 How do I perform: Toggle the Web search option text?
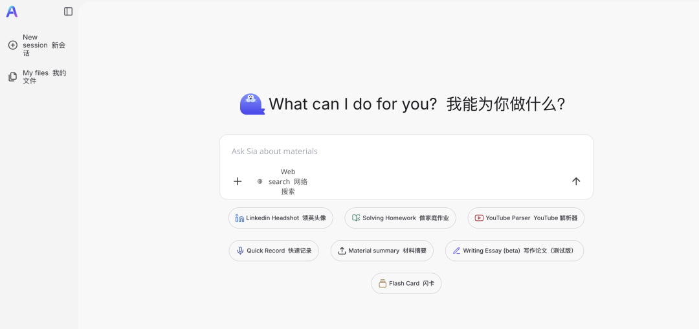point(288,181)
